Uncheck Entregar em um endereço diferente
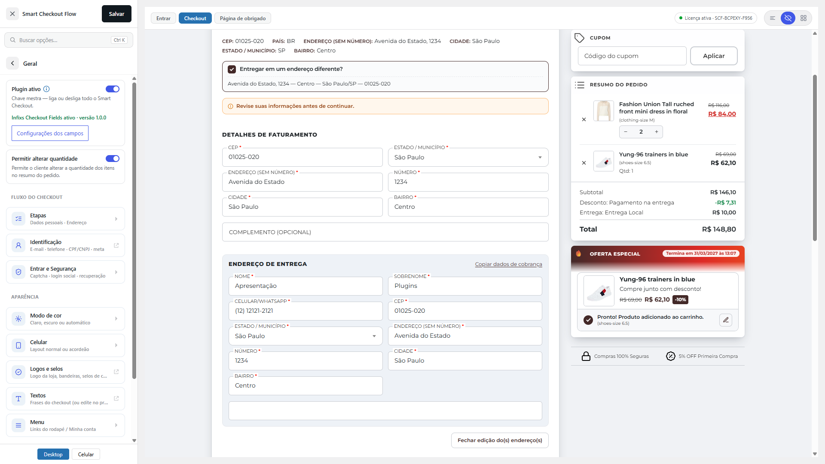The height and width of the screenshot is (464, 825). (232, 69)
